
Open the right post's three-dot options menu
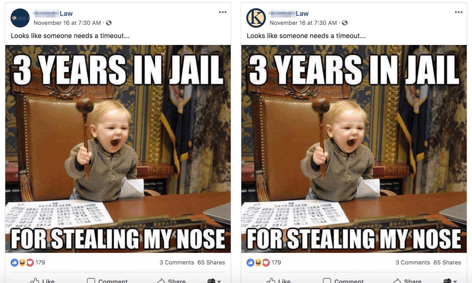coord(459,12)
